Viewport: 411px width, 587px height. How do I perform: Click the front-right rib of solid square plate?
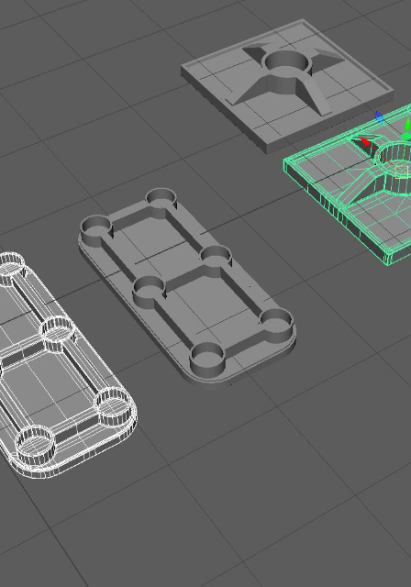315,95
